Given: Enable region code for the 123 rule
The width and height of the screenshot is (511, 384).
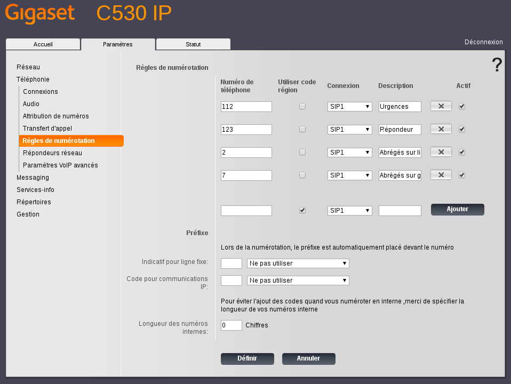Looking at the screenshot, I should (x=302, y=129).
